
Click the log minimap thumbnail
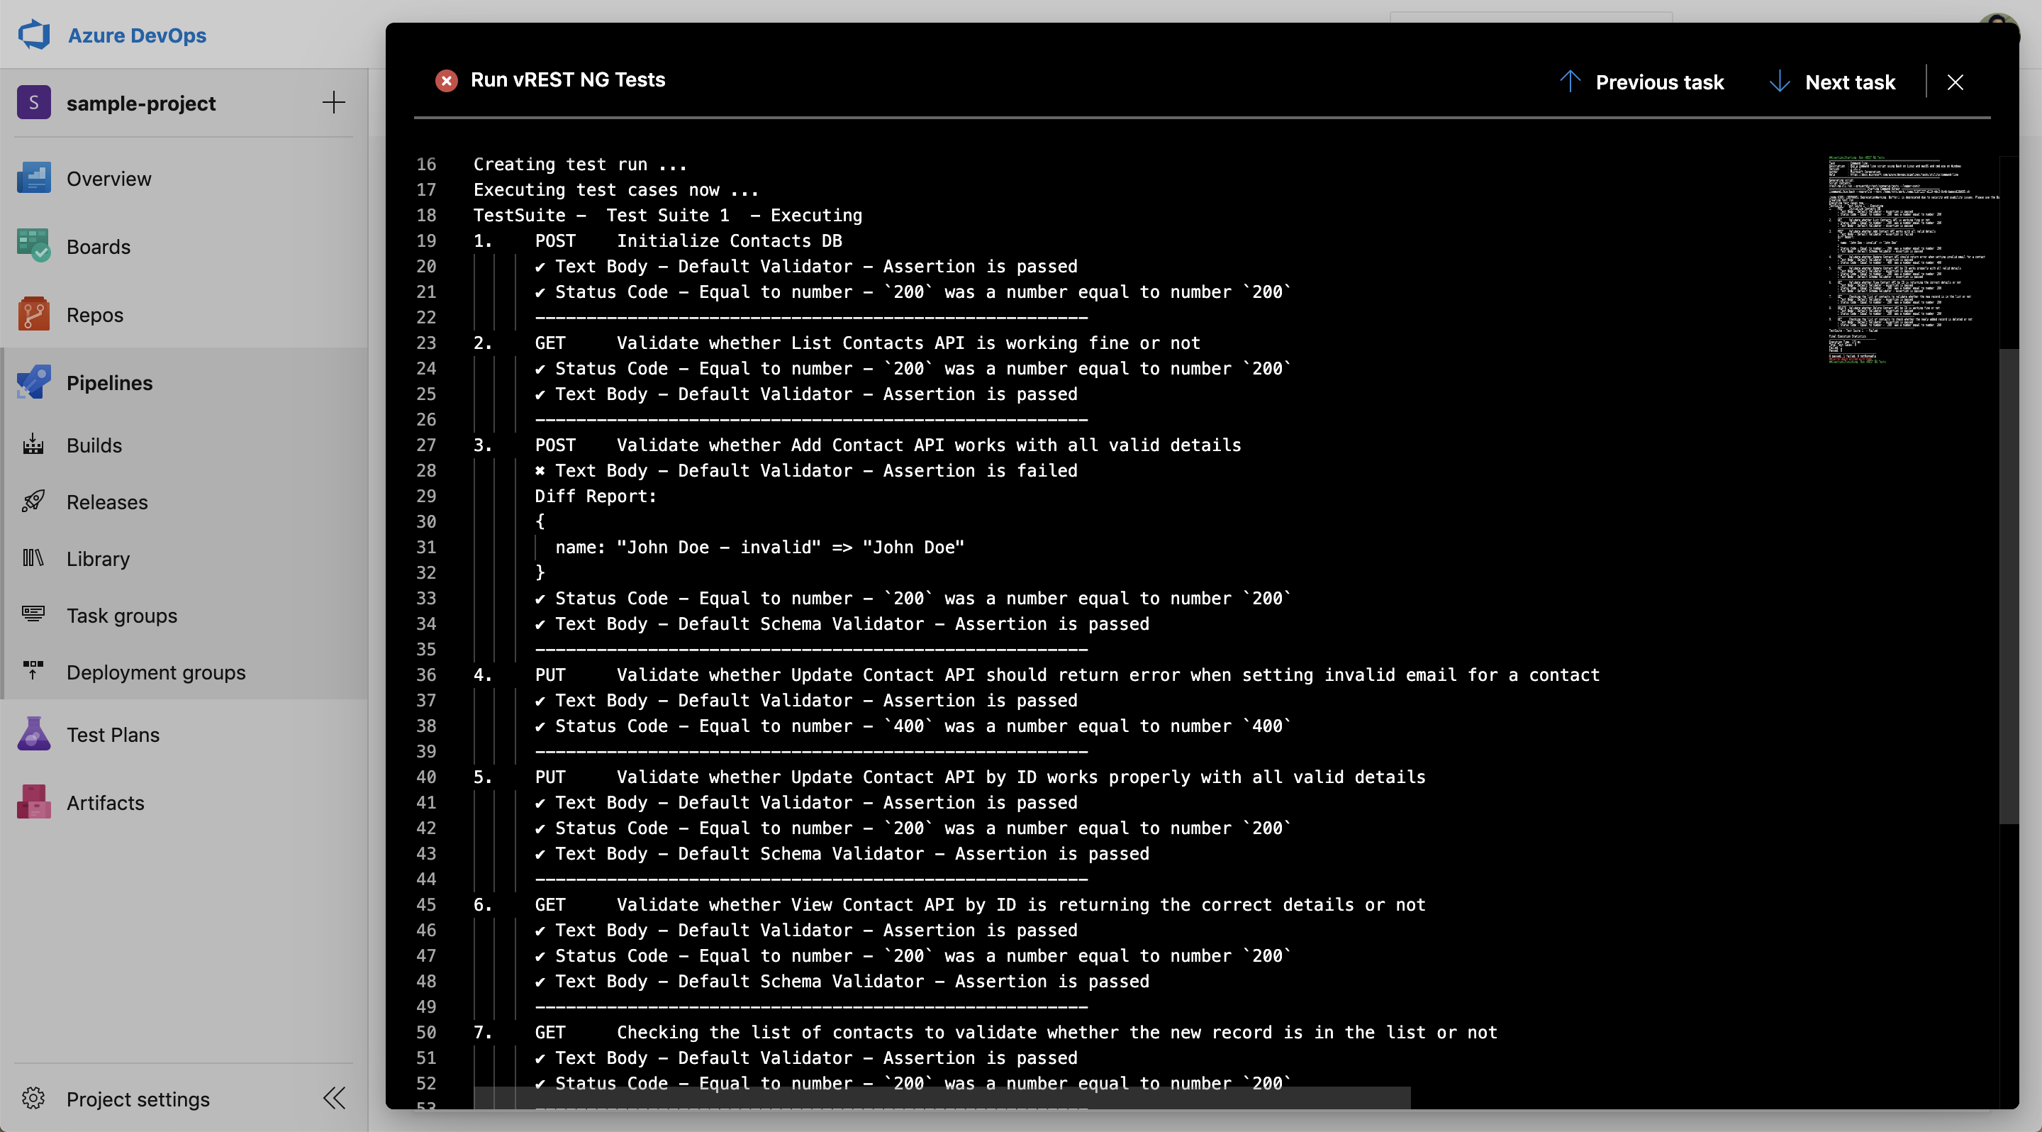(x=1914, y=260)
